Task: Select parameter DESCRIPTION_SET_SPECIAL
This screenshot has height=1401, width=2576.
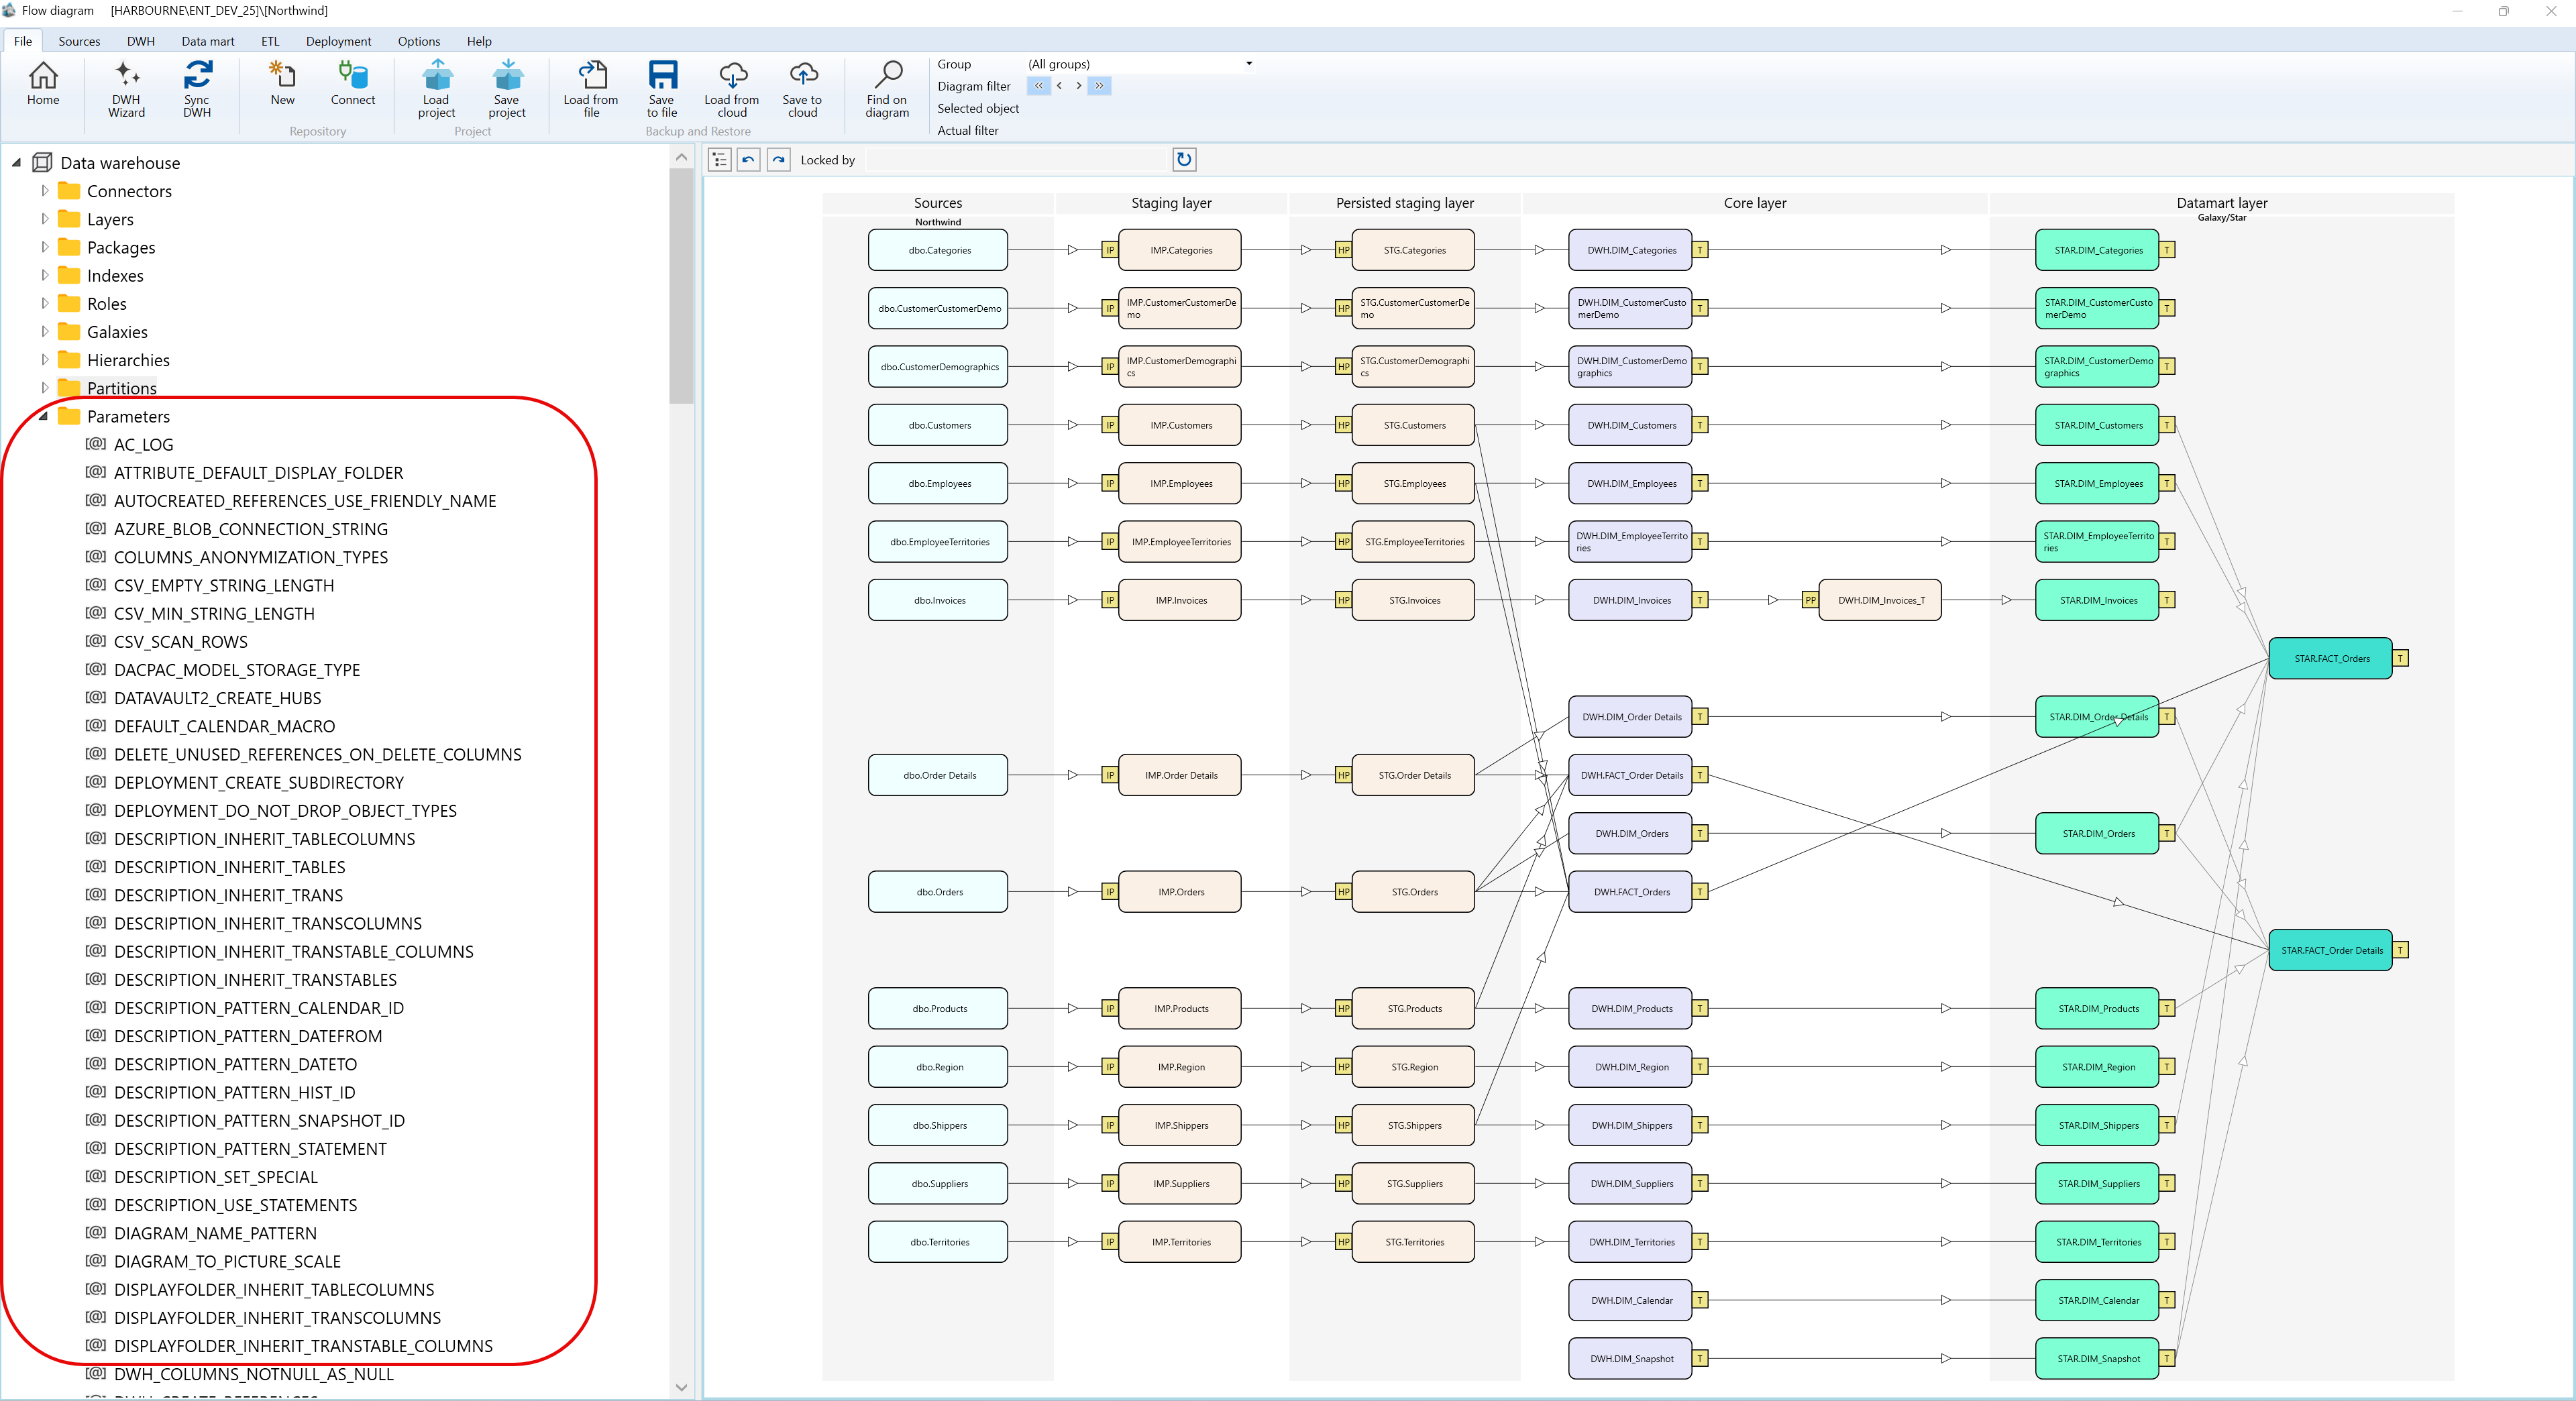Action: coord(216,1177)
